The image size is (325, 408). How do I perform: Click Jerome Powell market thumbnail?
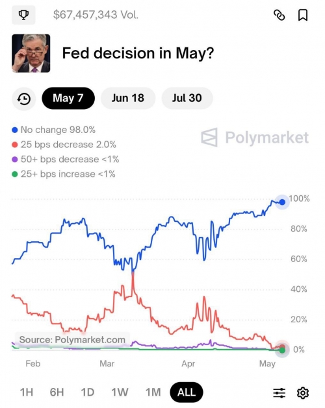click(x=31, y=53)
